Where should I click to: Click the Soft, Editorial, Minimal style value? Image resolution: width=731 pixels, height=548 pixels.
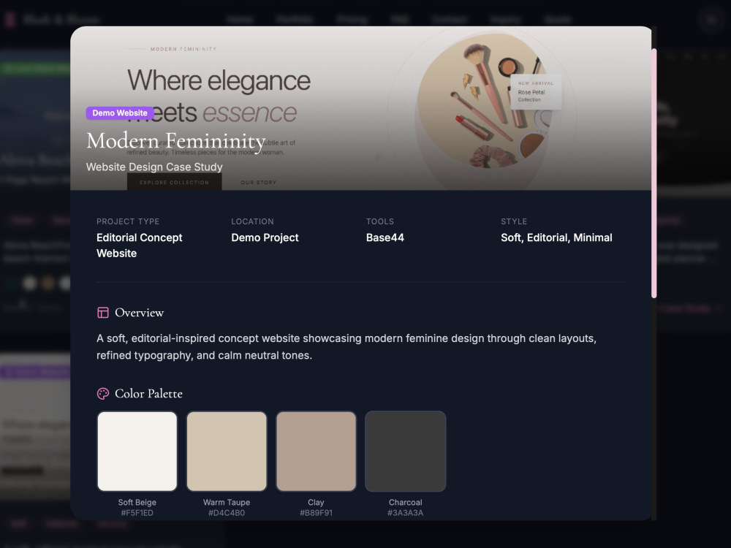pos(556,237)
